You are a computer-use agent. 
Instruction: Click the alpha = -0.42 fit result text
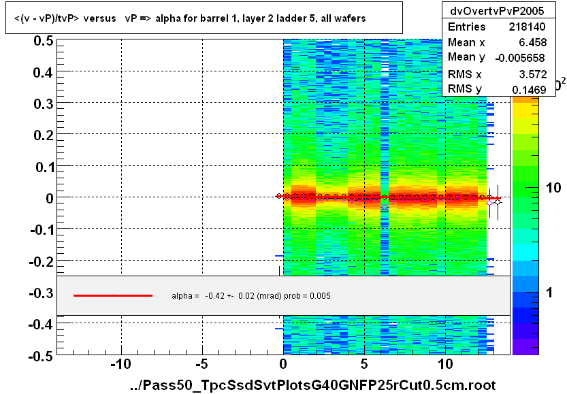tap(251, 296)
